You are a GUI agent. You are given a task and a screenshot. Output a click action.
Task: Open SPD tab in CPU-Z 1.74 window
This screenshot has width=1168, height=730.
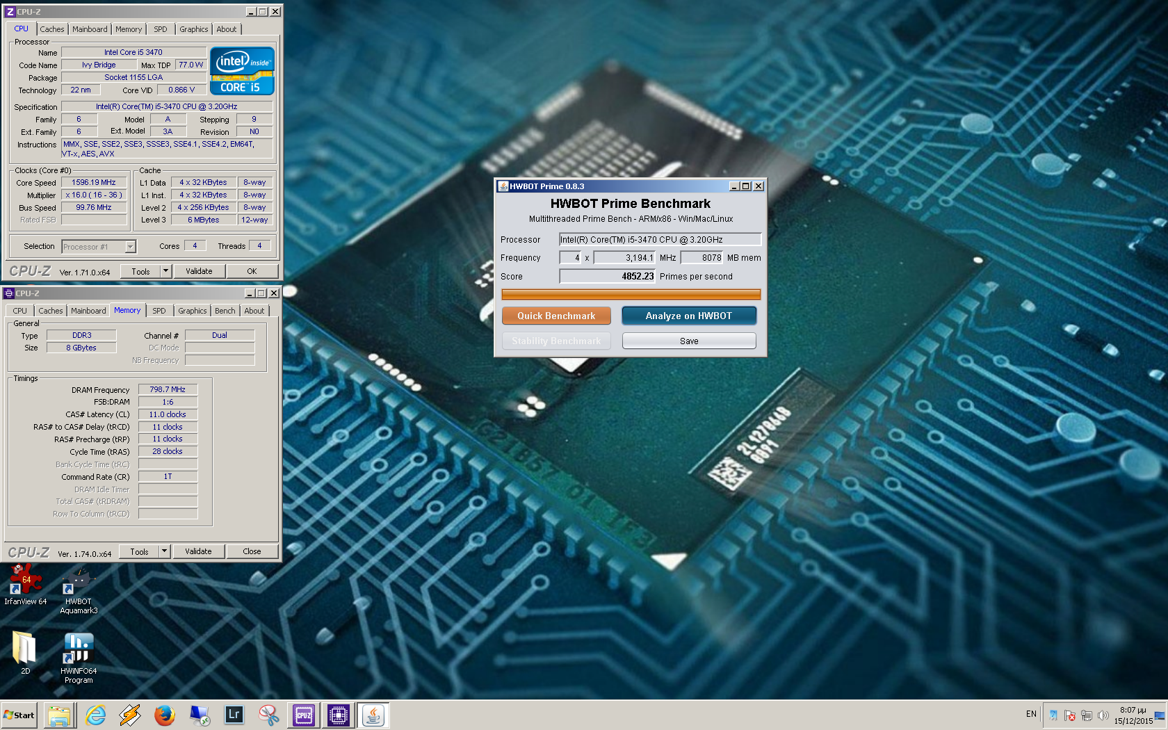(x=159, y=311)
